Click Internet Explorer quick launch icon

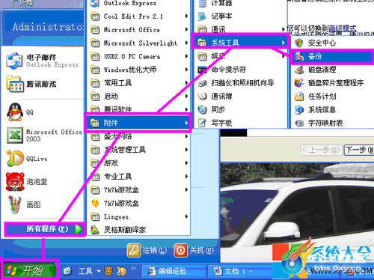tap(67, 271)
